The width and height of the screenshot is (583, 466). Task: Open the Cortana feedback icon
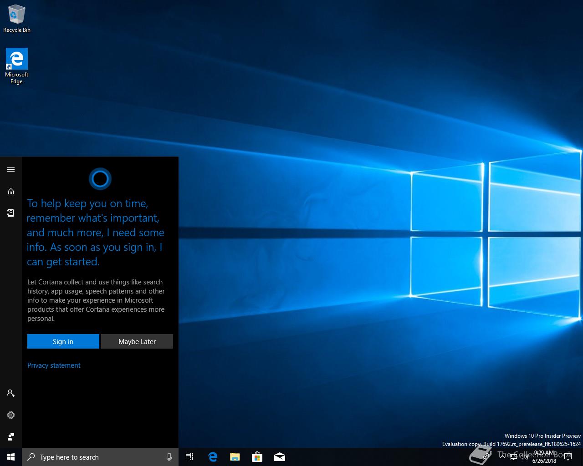coord(11,437)
